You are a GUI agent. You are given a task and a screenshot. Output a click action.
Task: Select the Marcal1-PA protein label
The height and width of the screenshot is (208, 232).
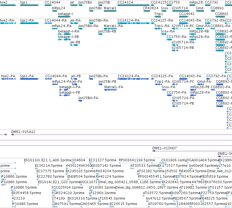point(114,87)
